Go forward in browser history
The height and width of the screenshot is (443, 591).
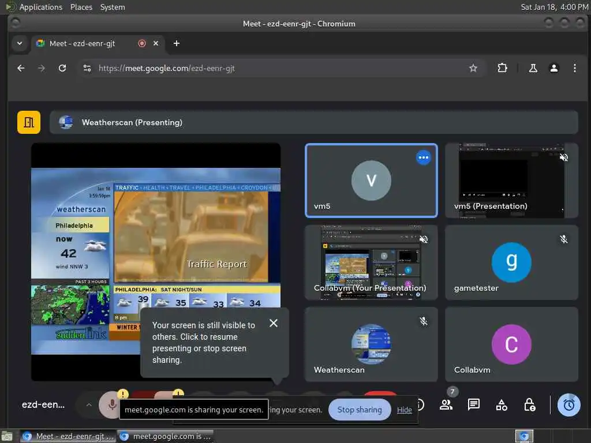point(42,68)
